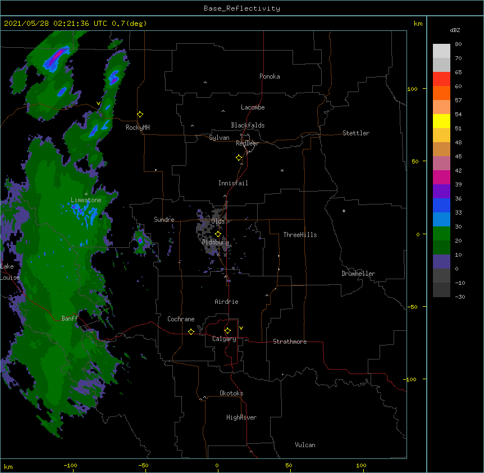Click the dBZ legend heading

point(455,30)
